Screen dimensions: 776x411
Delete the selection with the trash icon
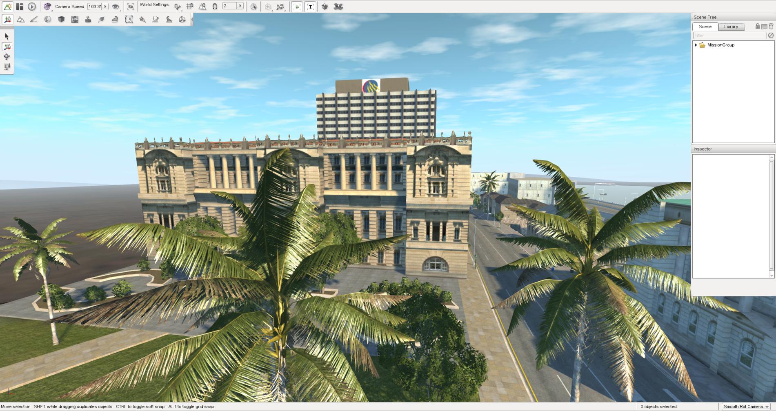click(771, 26)
